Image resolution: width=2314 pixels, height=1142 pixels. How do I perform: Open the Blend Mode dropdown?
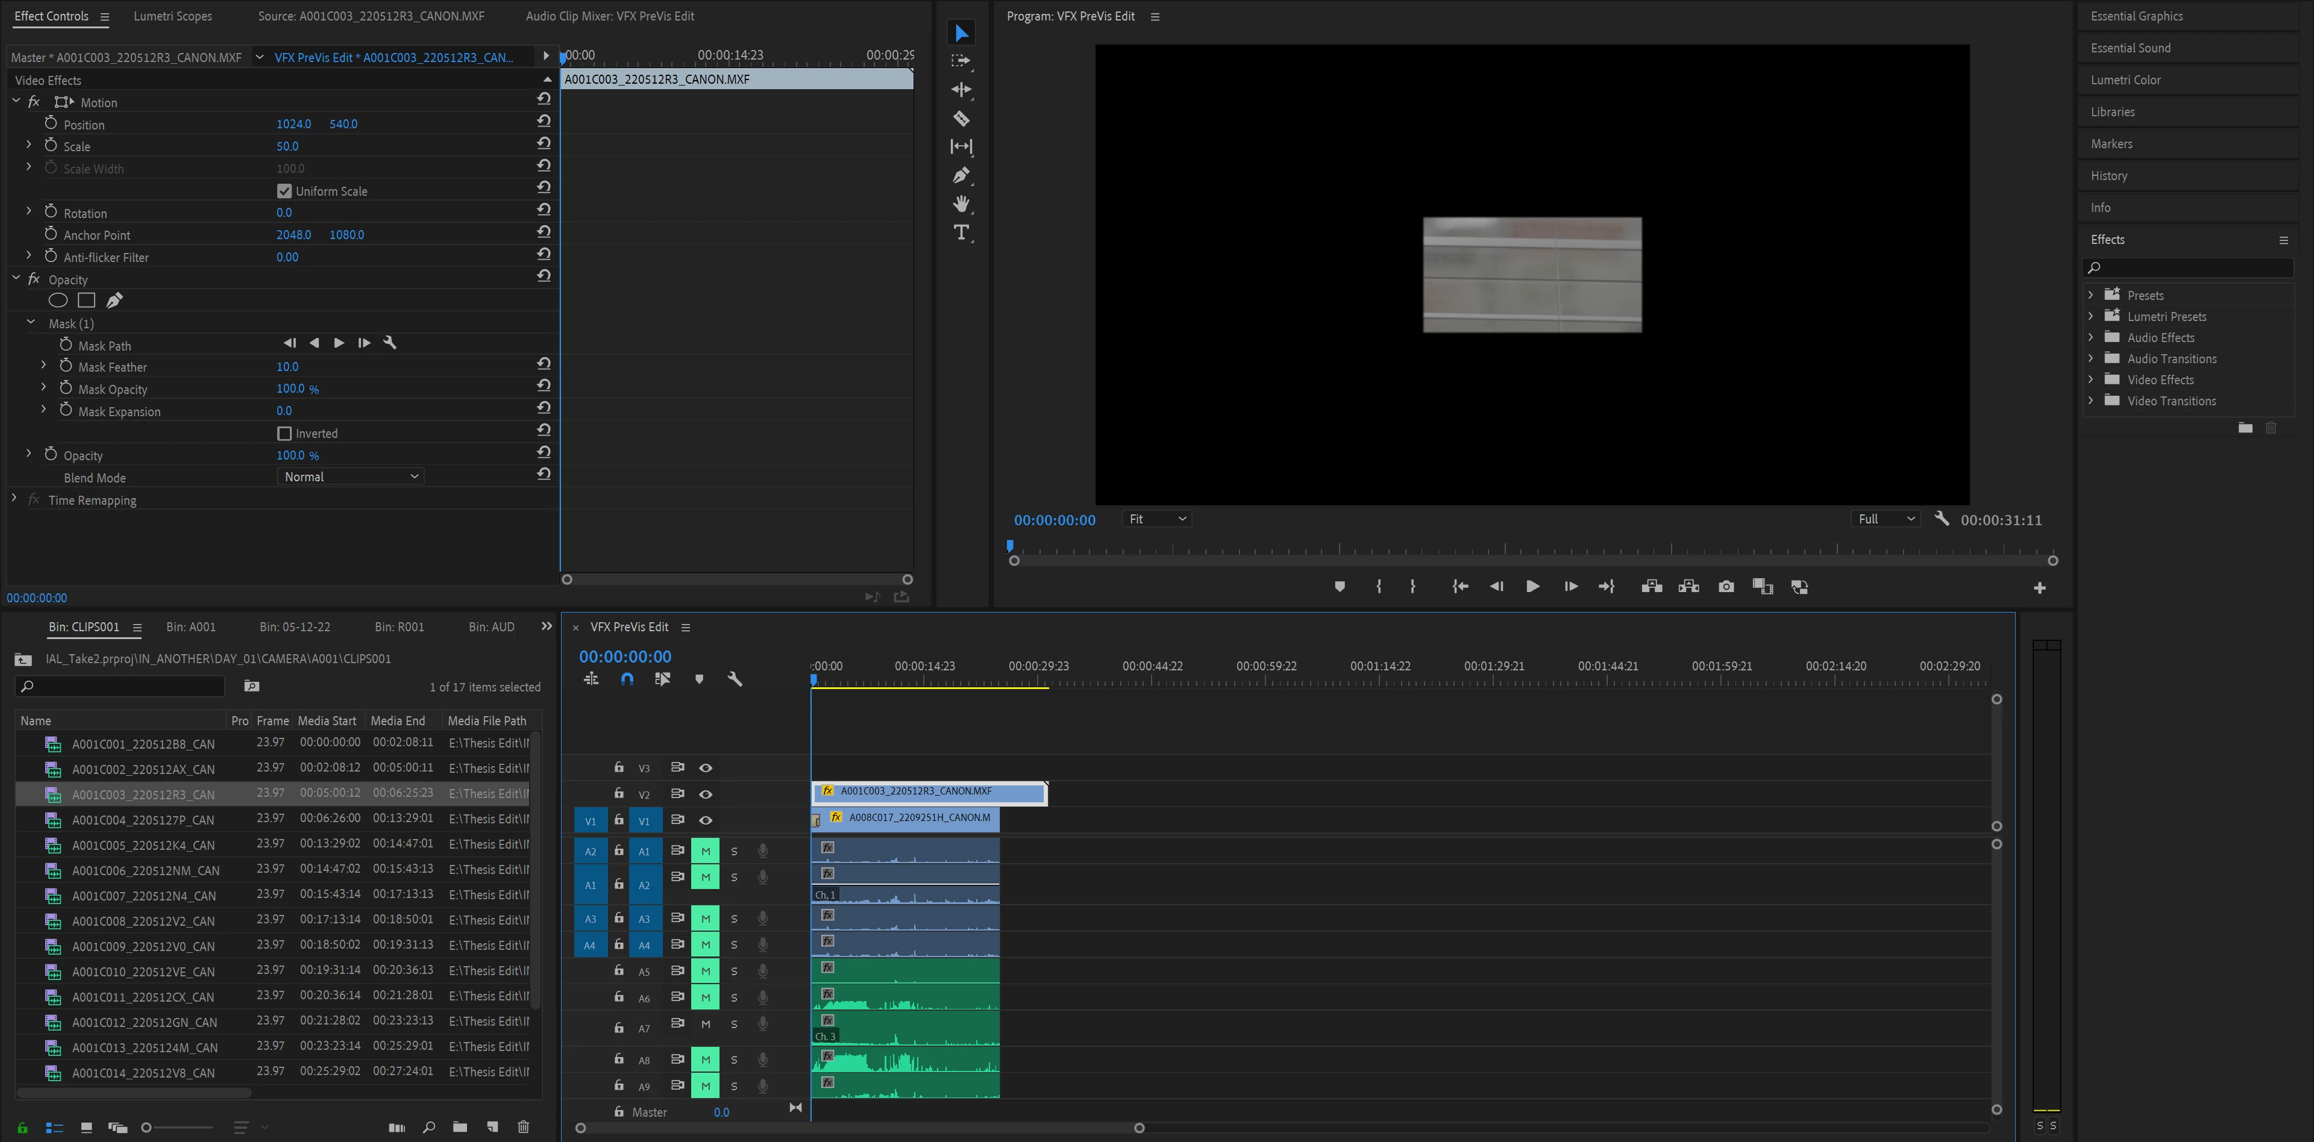pos(350,476)
